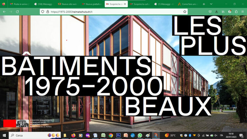Show site security padlock info

point(47,12)
